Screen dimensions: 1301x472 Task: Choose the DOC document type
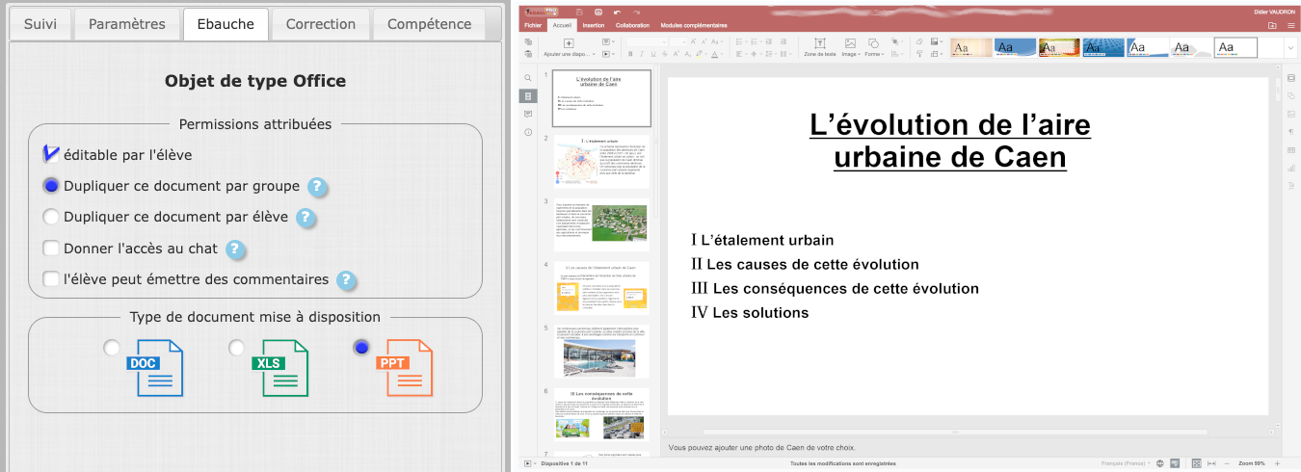(113, 348)
